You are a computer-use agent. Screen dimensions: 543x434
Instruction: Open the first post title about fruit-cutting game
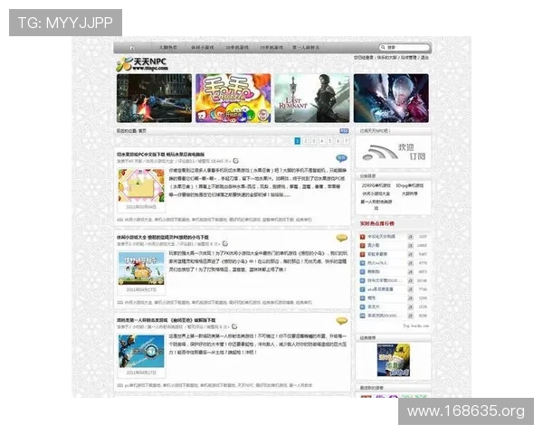pos(161,155)
